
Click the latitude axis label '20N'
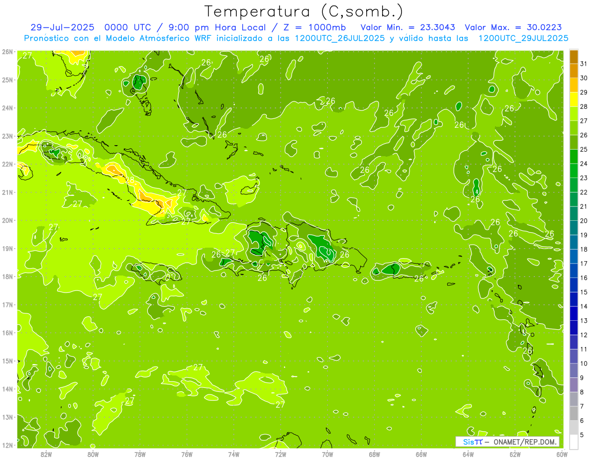point(7,220)
